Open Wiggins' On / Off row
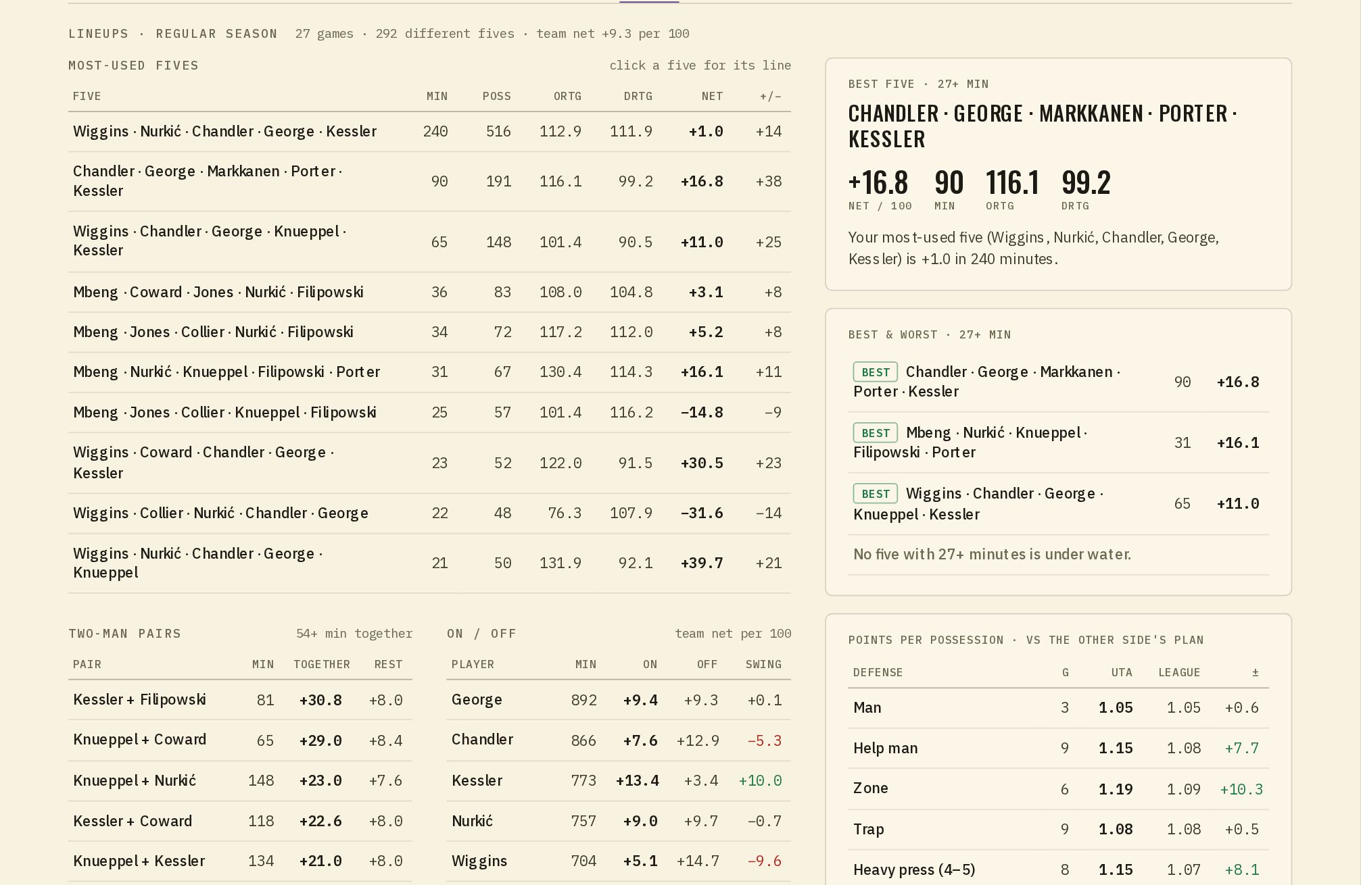 619,861
